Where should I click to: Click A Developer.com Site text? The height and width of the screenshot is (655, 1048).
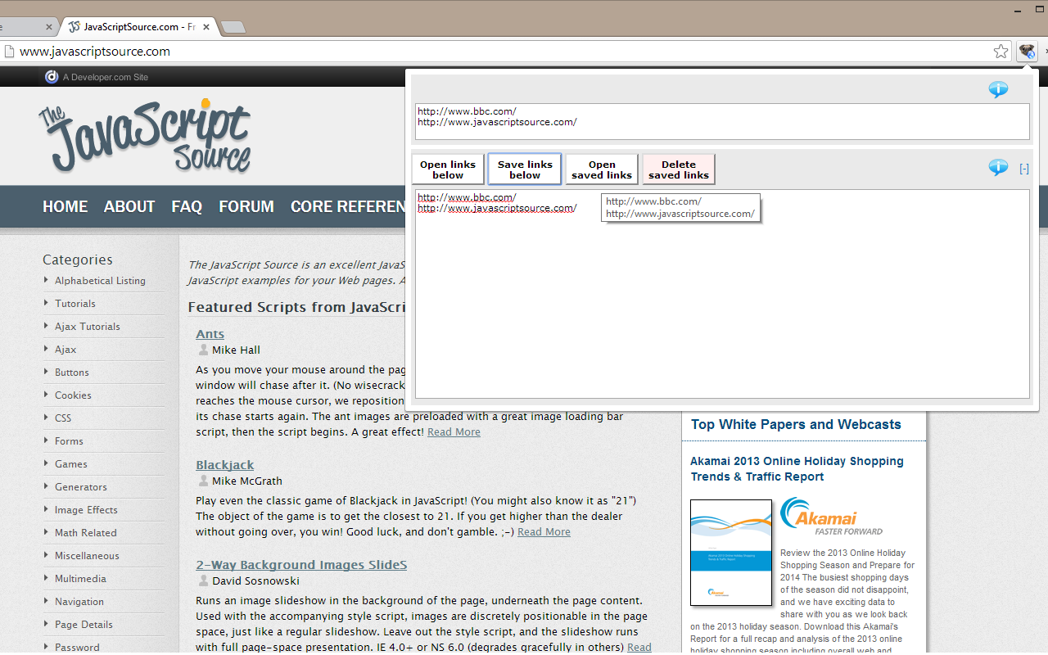click(x=106, y=77)
